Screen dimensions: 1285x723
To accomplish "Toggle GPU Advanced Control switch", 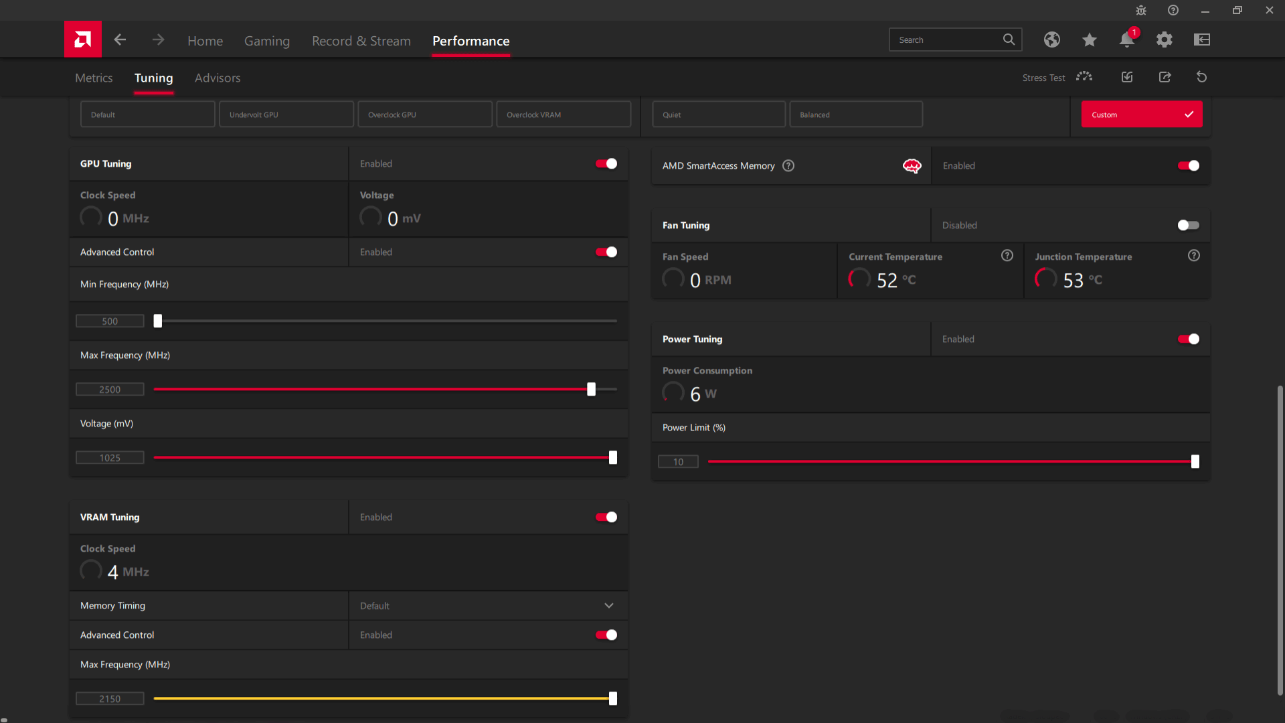I will pyautogui.click(x=606, y=252).
